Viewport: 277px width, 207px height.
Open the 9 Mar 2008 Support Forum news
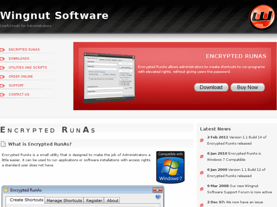coord(239,189)
